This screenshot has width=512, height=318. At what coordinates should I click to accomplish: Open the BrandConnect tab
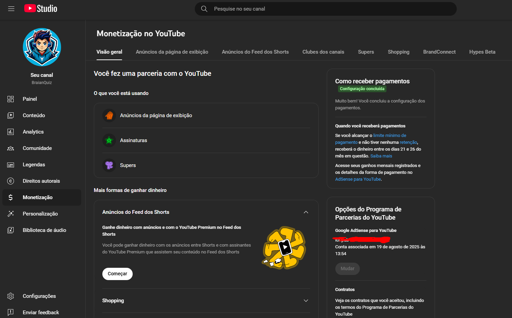[439, 52]
